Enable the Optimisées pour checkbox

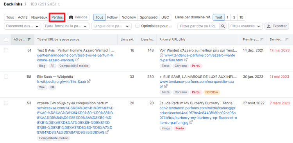[138, 26]
